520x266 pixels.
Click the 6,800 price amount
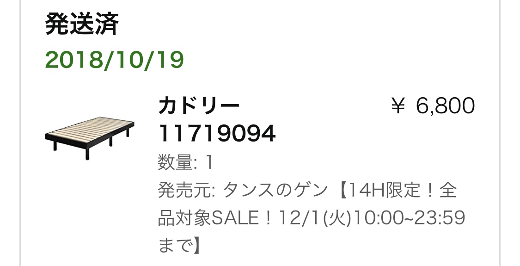coord(446,106)
